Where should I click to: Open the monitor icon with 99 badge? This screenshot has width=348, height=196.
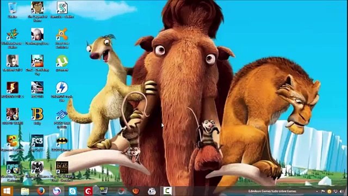click(104, 191)
